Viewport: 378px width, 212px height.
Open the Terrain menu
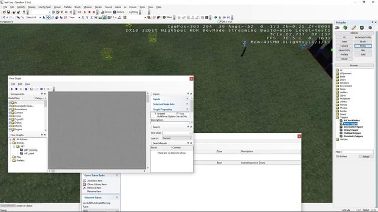click(x=98, y=7)
